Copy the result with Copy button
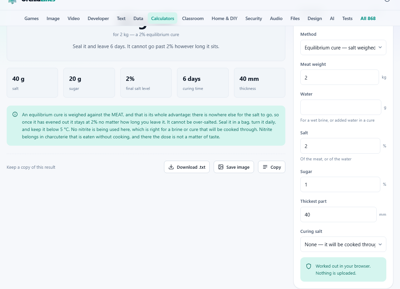The image size is (400, 289). tap(272, 167)
